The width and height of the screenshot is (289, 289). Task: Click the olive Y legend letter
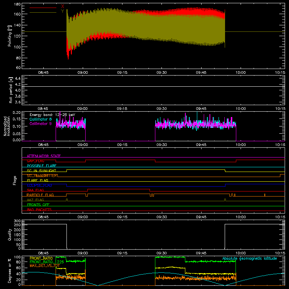pyautogui.click(x=62, y=11)
